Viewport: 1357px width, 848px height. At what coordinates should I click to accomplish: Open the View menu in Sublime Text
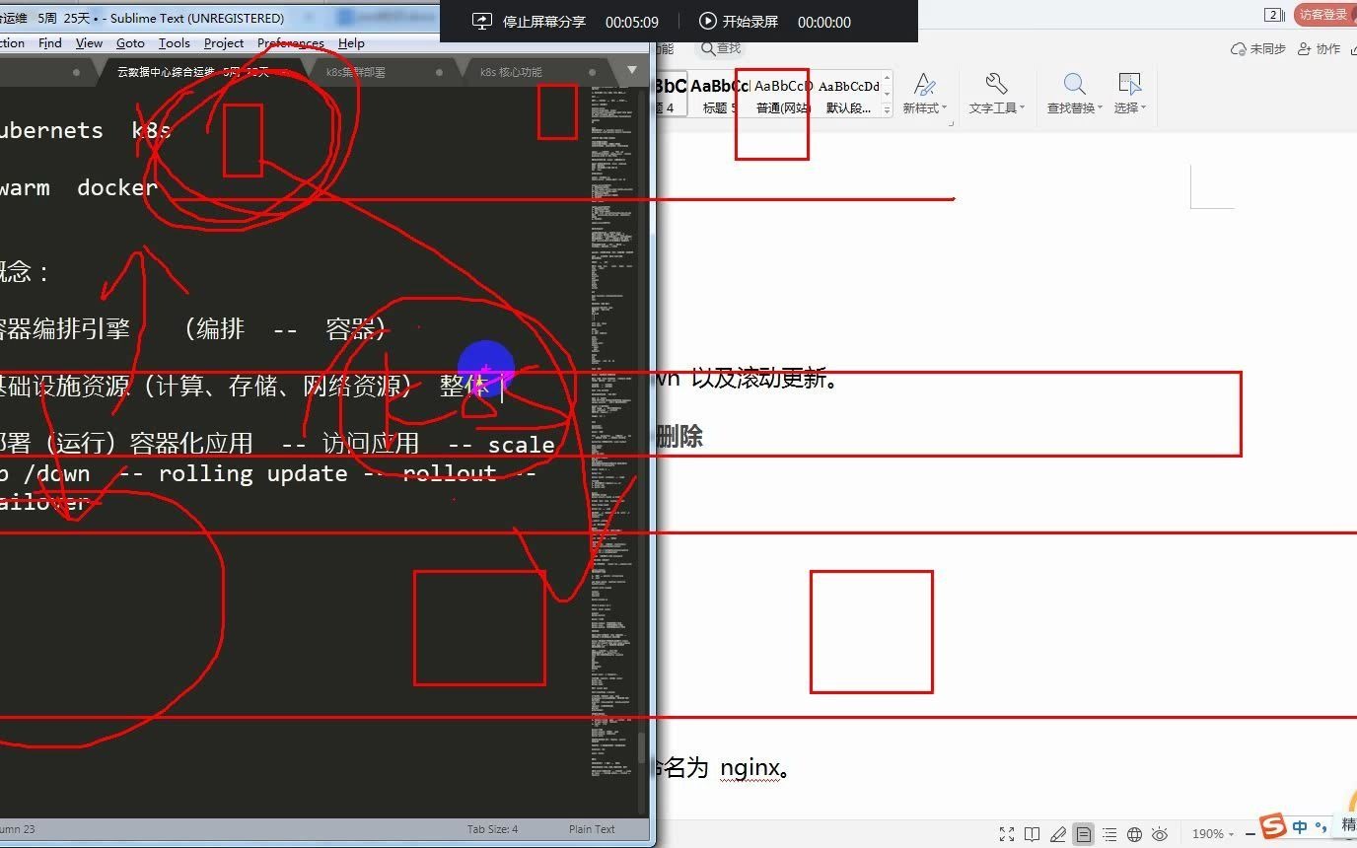pos(89,43)
